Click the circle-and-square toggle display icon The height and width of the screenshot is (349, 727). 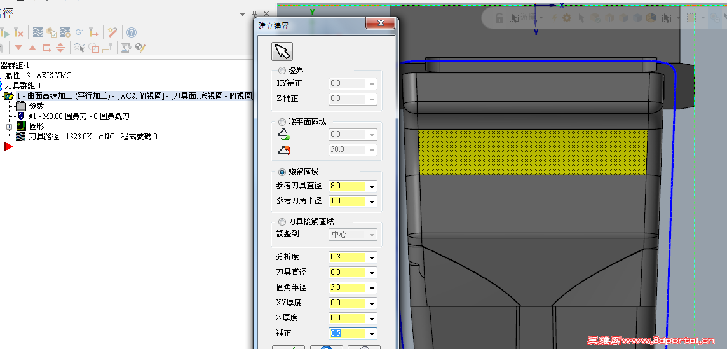[93, 47]
